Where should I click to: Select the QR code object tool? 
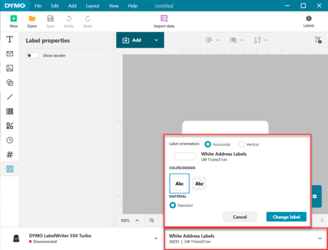pos(10,126)
